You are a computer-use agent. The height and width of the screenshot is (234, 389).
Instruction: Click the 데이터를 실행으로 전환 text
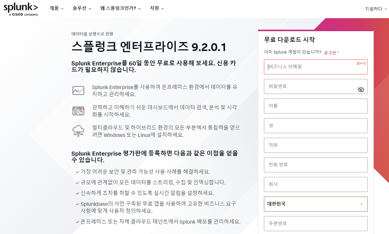tap(92, 34)
